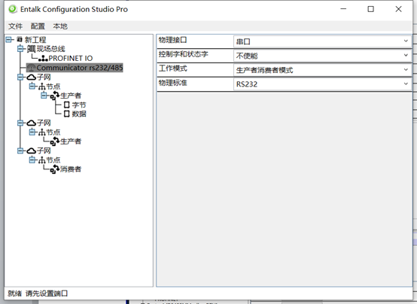Open the 物理标准 dropdown showing RS232
The width and height of the screenshot is (417, 304).
(323, 84)
